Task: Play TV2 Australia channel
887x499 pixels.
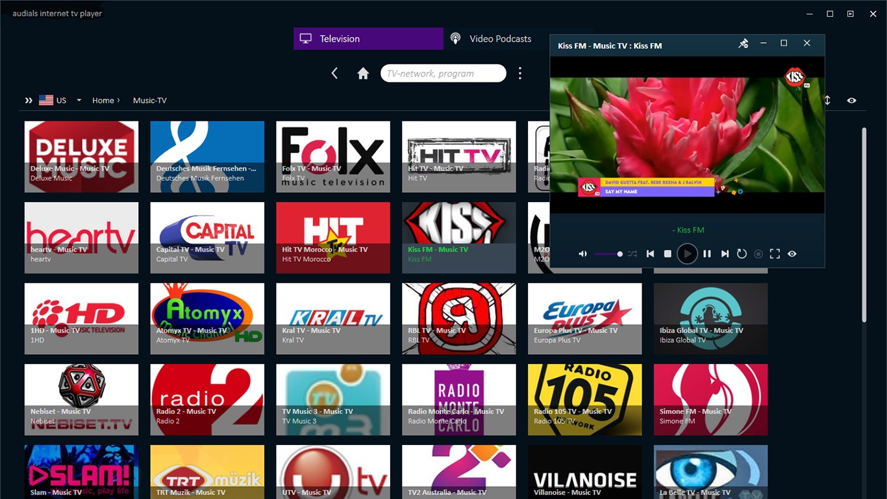Action: click(459, 472)
